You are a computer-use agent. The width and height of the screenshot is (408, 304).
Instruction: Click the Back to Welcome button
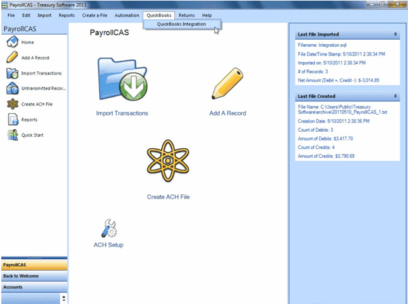pos(33,276)
